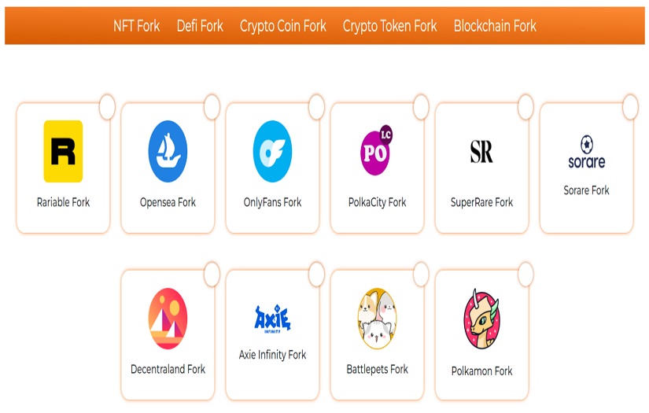
Task: Click the Axie Infinity logo
Action: pyautogui.click(x=272, y=319)
